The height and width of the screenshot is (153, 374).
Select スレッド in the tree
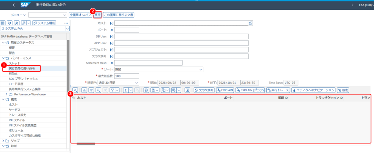[15, 63]
